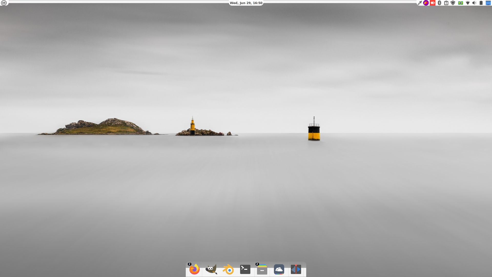Launch Blender from the dock
Image resolution: width=492 pixels, height=277 pixels.
click(x=228, y=270)
